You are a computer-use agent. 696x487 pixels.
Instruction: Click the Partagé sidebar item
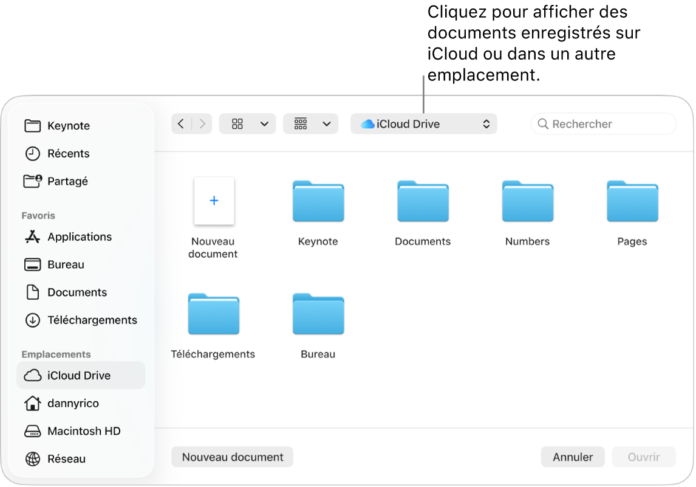tap(66, 181)
